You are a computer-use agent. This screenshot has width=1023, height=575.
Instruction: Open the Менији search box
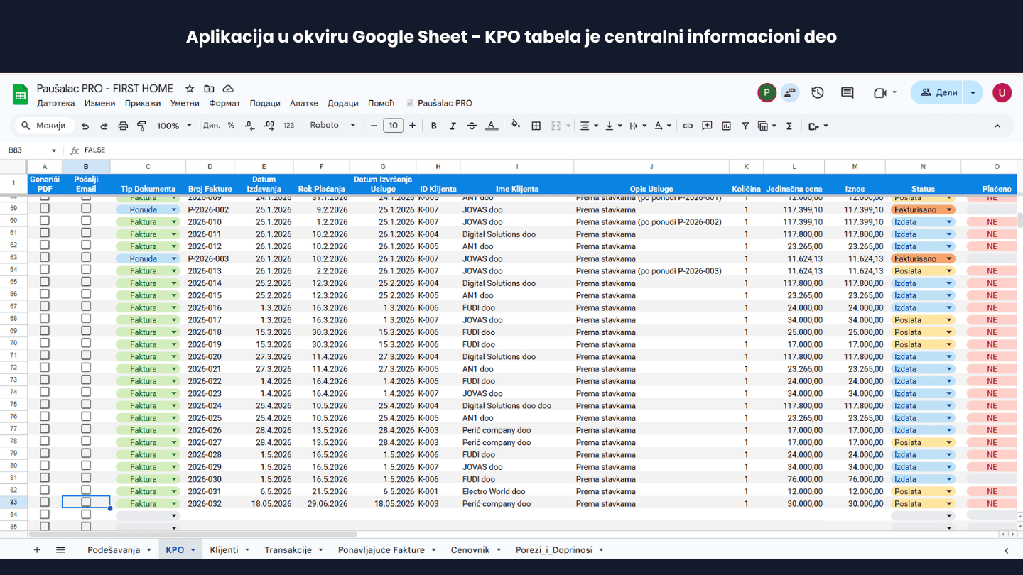[45, 126]
